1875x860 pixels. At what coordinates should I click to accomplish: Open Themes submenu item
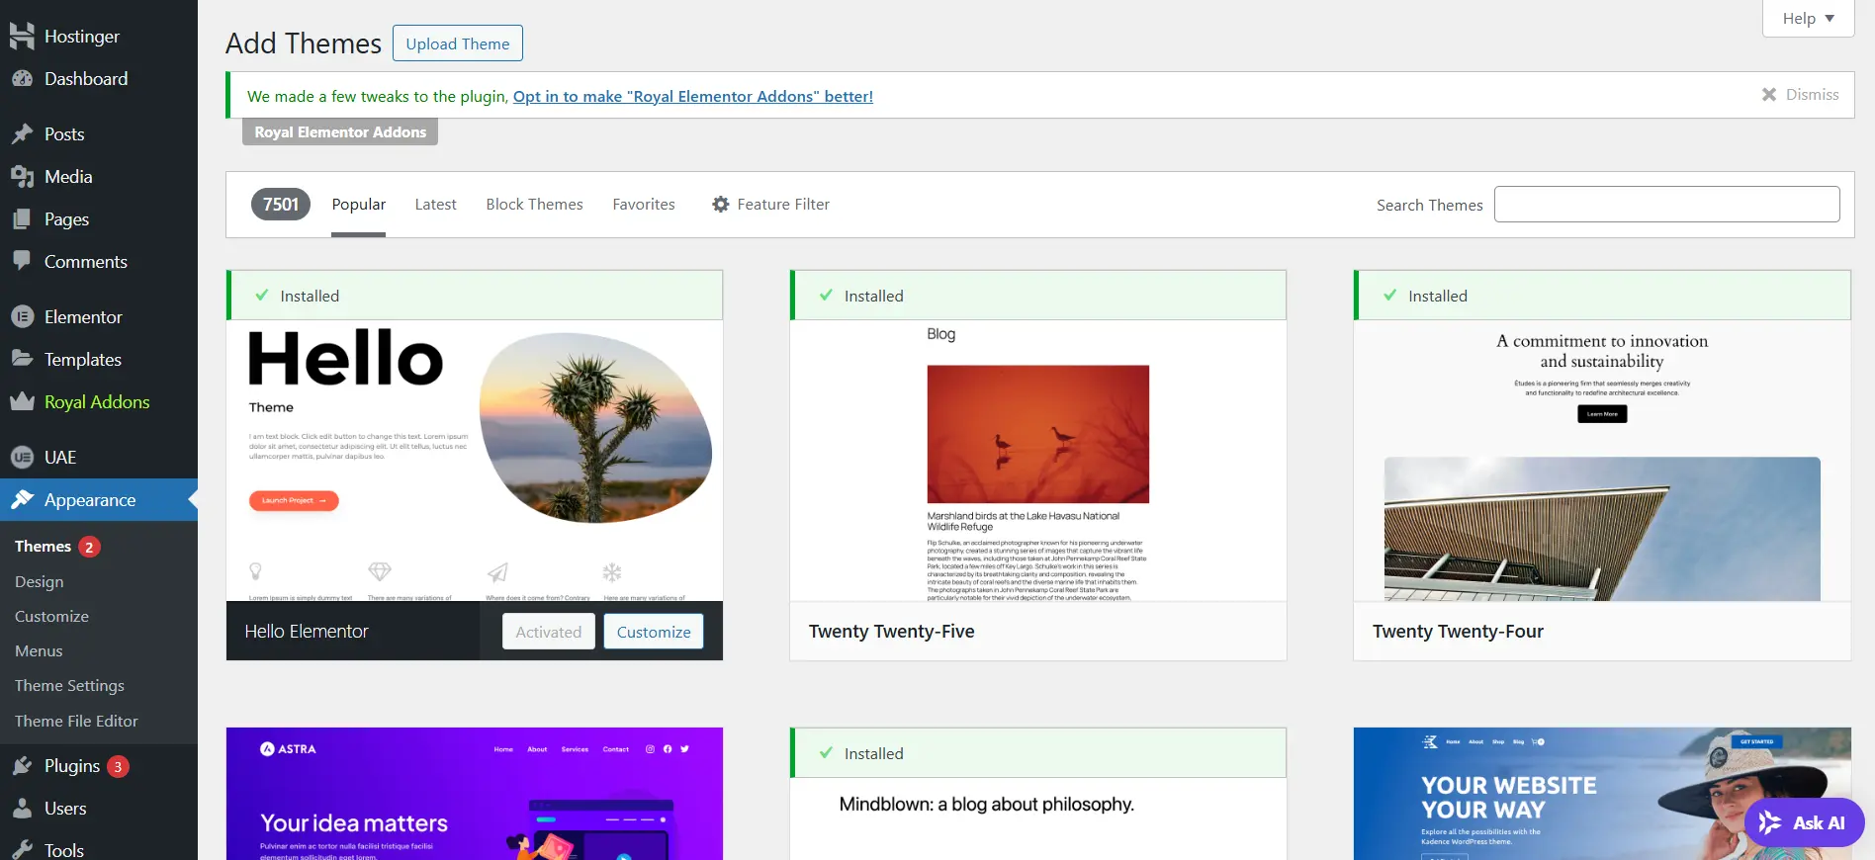click(43, 547)
